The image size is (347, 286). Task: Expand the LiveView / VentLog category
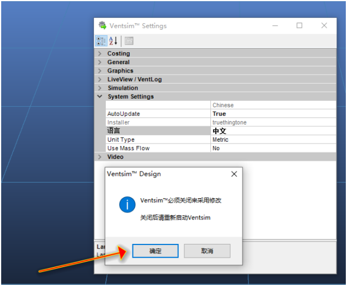[x=100, y=80]
